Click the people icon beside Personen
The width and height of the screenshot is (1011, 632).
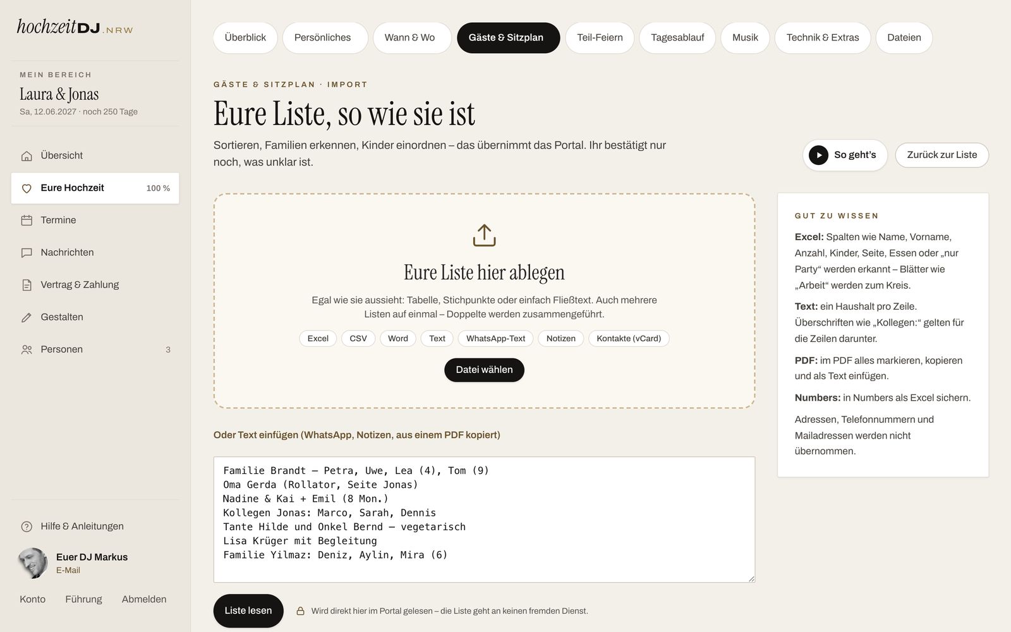[27, 349]
